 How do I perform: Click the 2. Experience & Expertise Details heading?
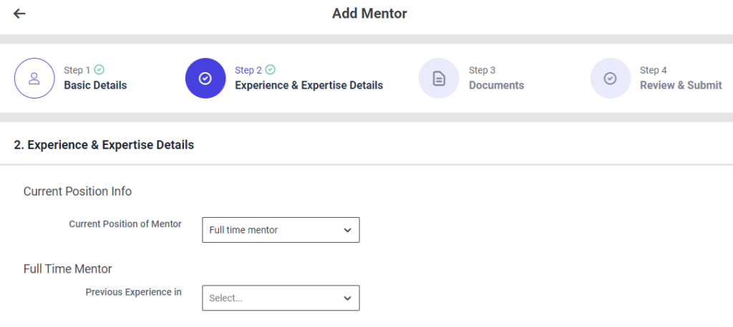[x=104, y=145]
